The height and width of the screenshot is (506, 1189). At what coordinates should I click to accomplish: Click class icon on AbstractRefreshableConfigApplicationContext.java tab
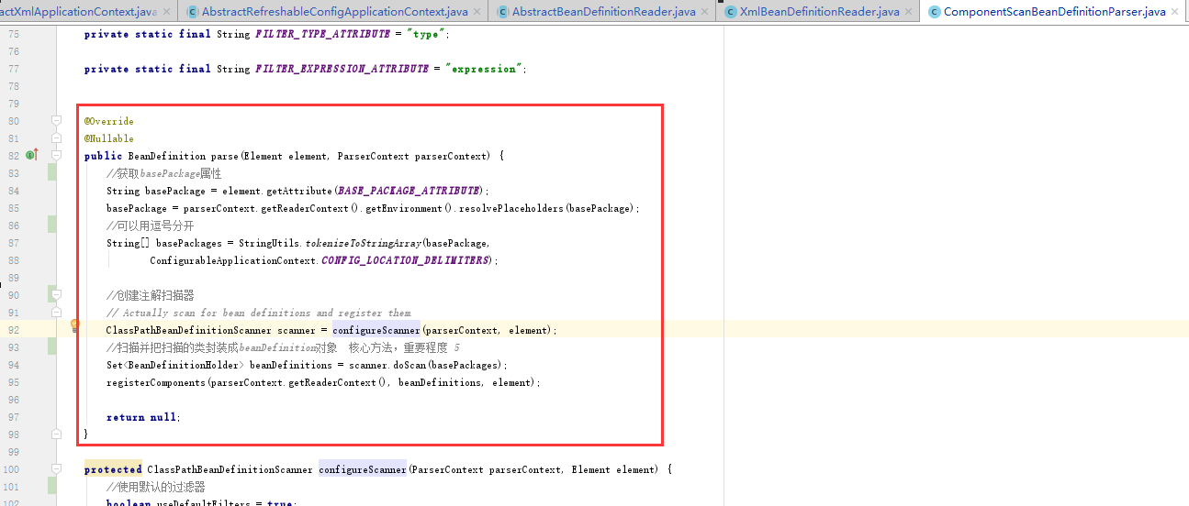(x=193, y=12)
